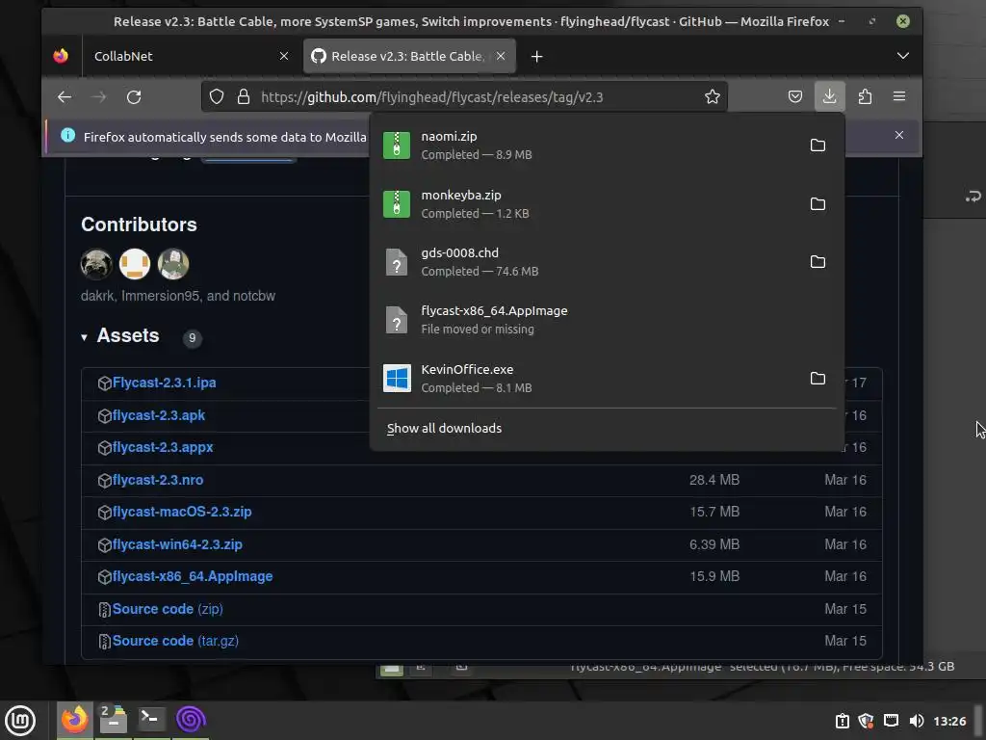The height and width of the screenshot is (740, 986).
Task: Reload the current page
Action: pos(133,97)
